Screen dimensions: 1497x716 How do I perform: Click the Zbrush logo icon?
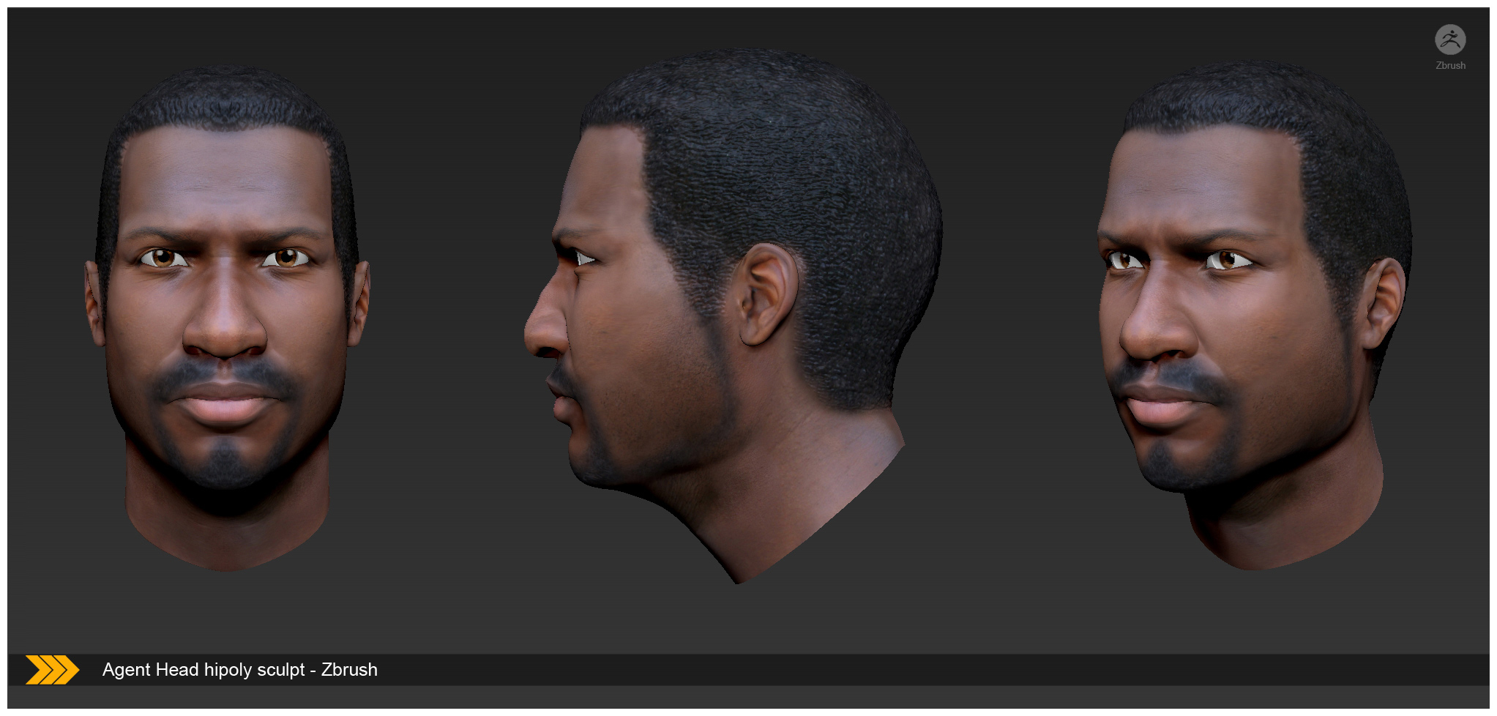point(1449,40)
